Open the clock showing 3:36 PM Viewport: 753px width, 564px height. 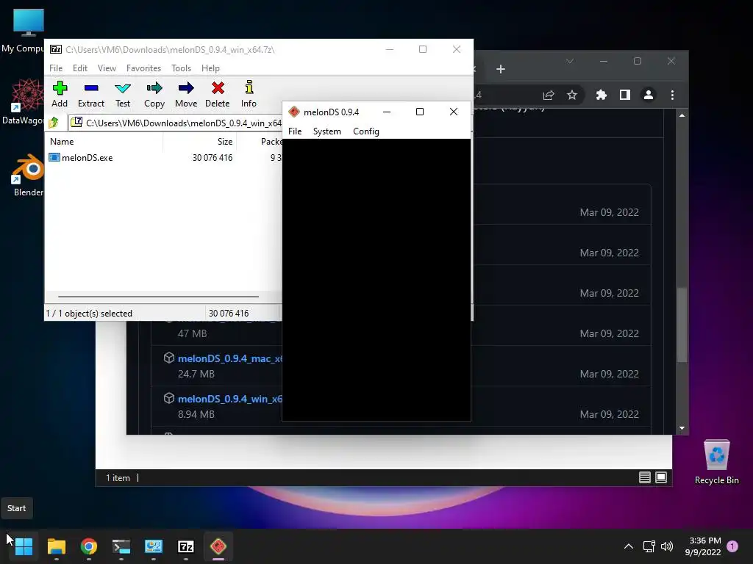point(703,546)
